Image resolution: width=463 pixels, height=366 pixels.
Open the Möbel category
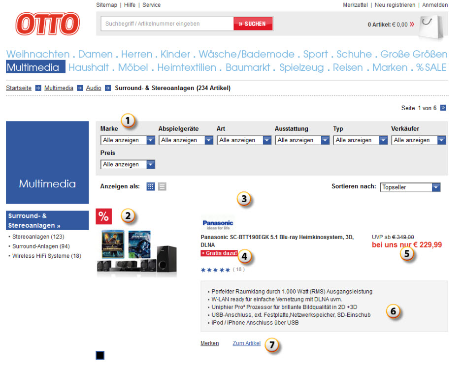click(133, 67)
